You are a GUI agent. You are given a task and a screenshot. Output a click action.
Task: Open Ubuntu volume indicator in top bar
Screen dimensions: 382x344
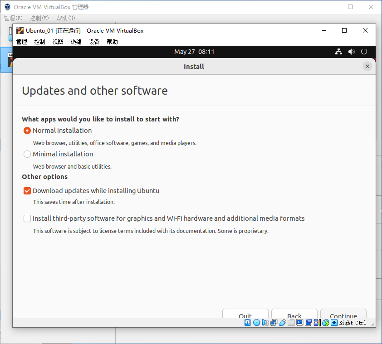(x=351, y=52)
